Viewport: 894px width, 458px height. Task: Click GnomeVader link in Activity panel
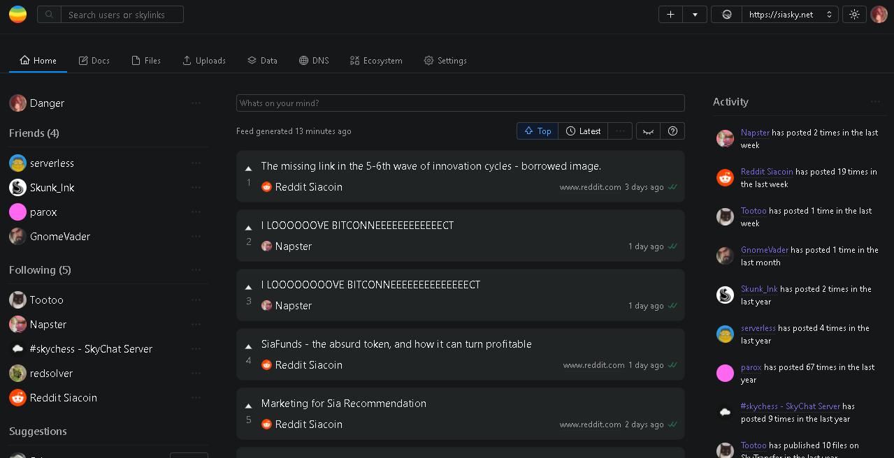click(765, 250)
